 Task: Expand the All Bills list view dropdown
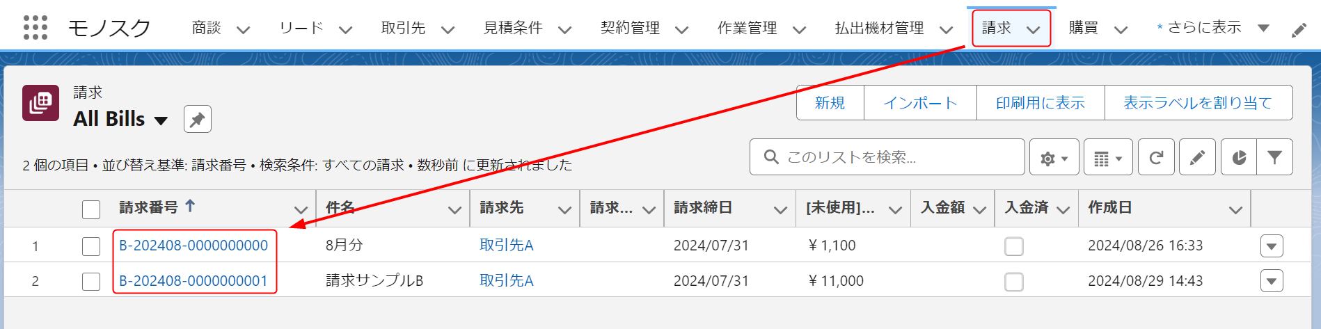[x=161, y=120]
